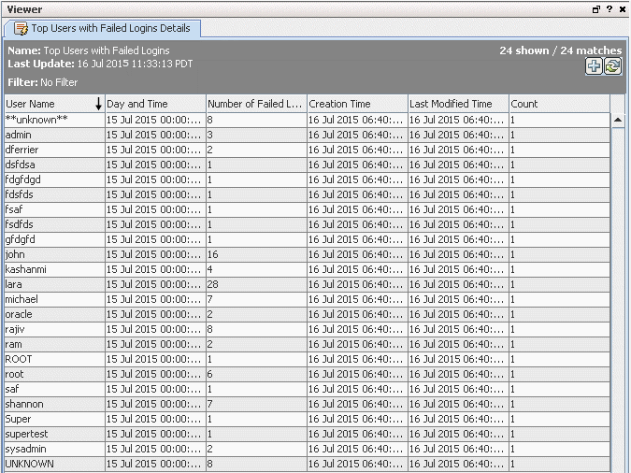This screenshot has width=631, height=473.
Task: Click the sort arrow in User Name column
Action: 97,104
